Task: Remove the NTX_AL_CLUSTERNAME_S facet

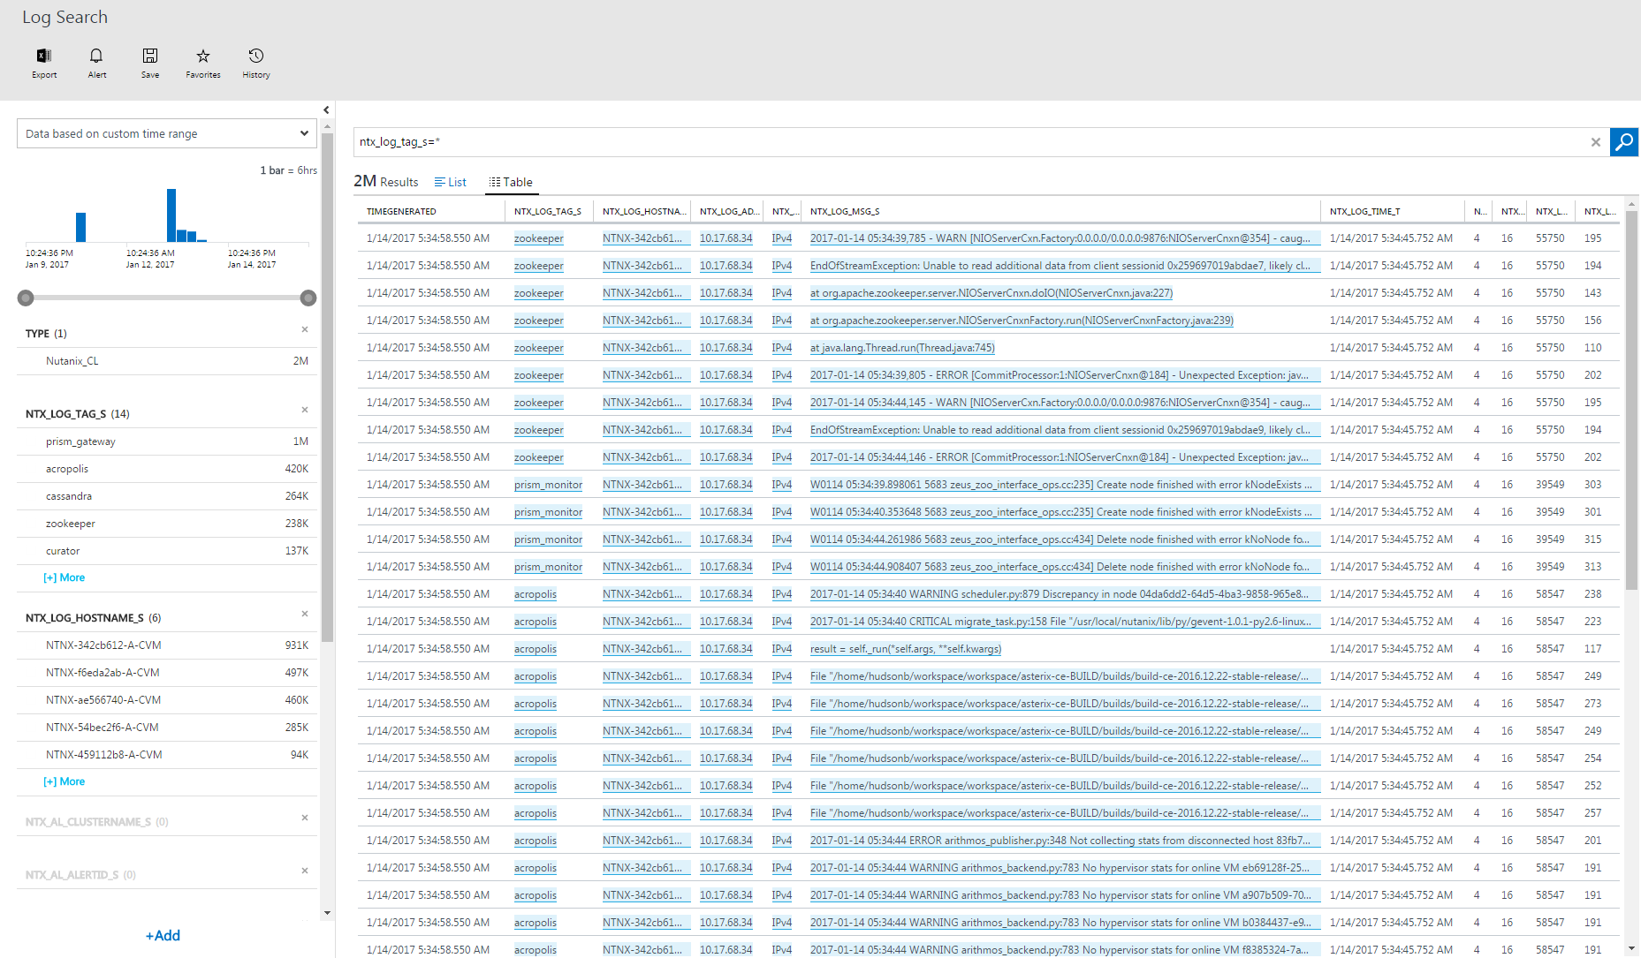Action: pos(305,818)
